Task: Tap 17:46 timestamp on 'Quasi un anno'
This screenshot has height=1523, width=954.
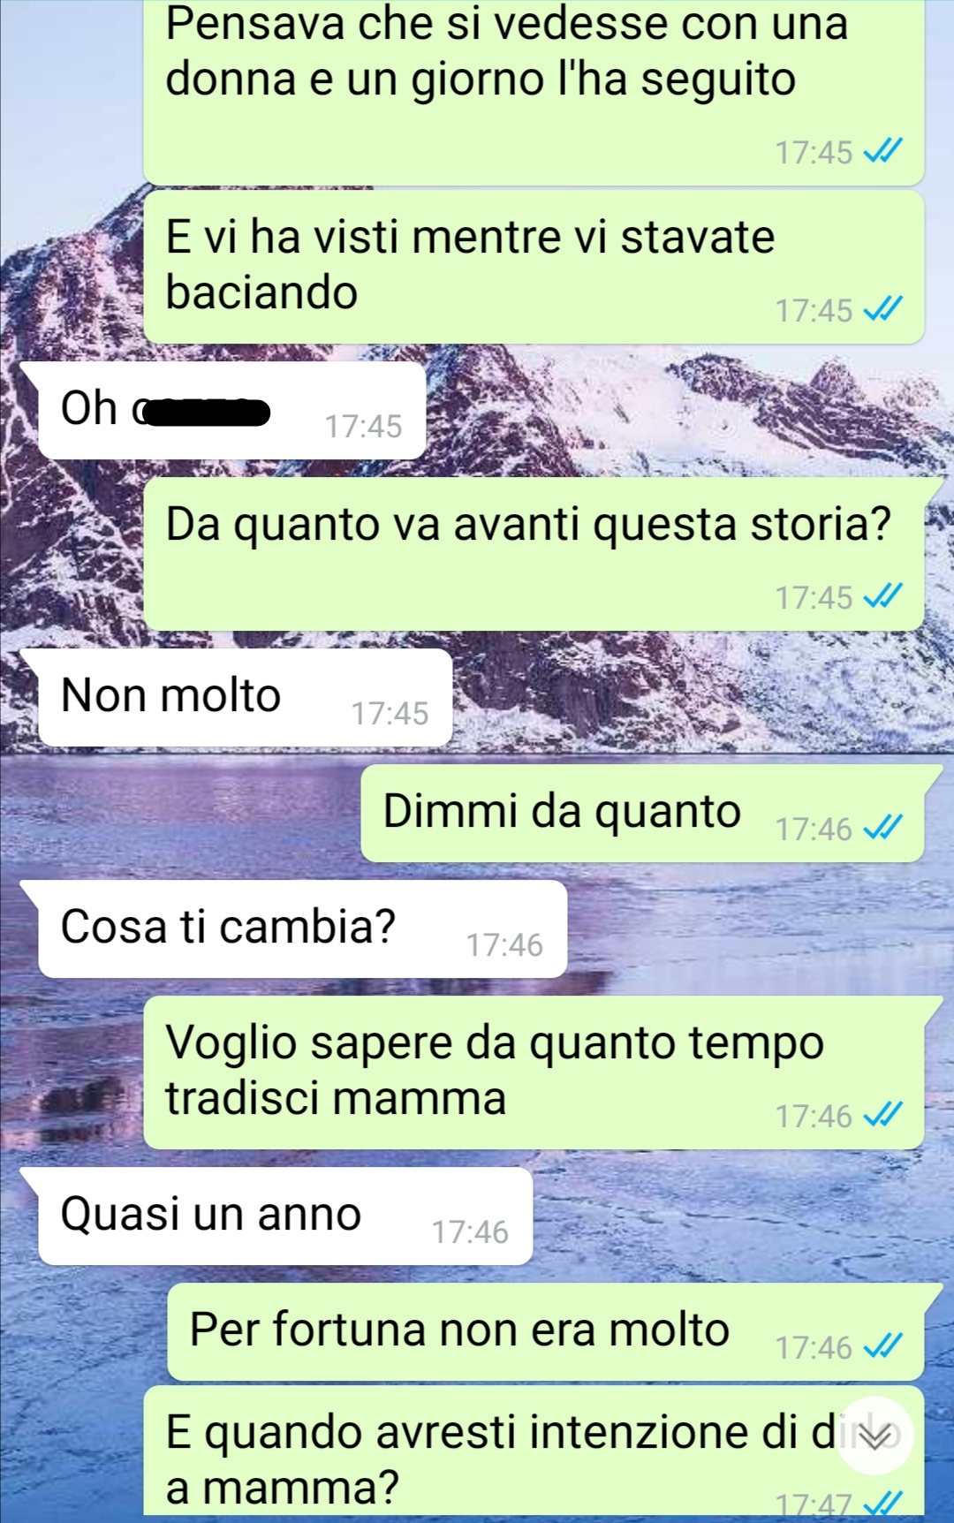Action: click(470, 1231)
